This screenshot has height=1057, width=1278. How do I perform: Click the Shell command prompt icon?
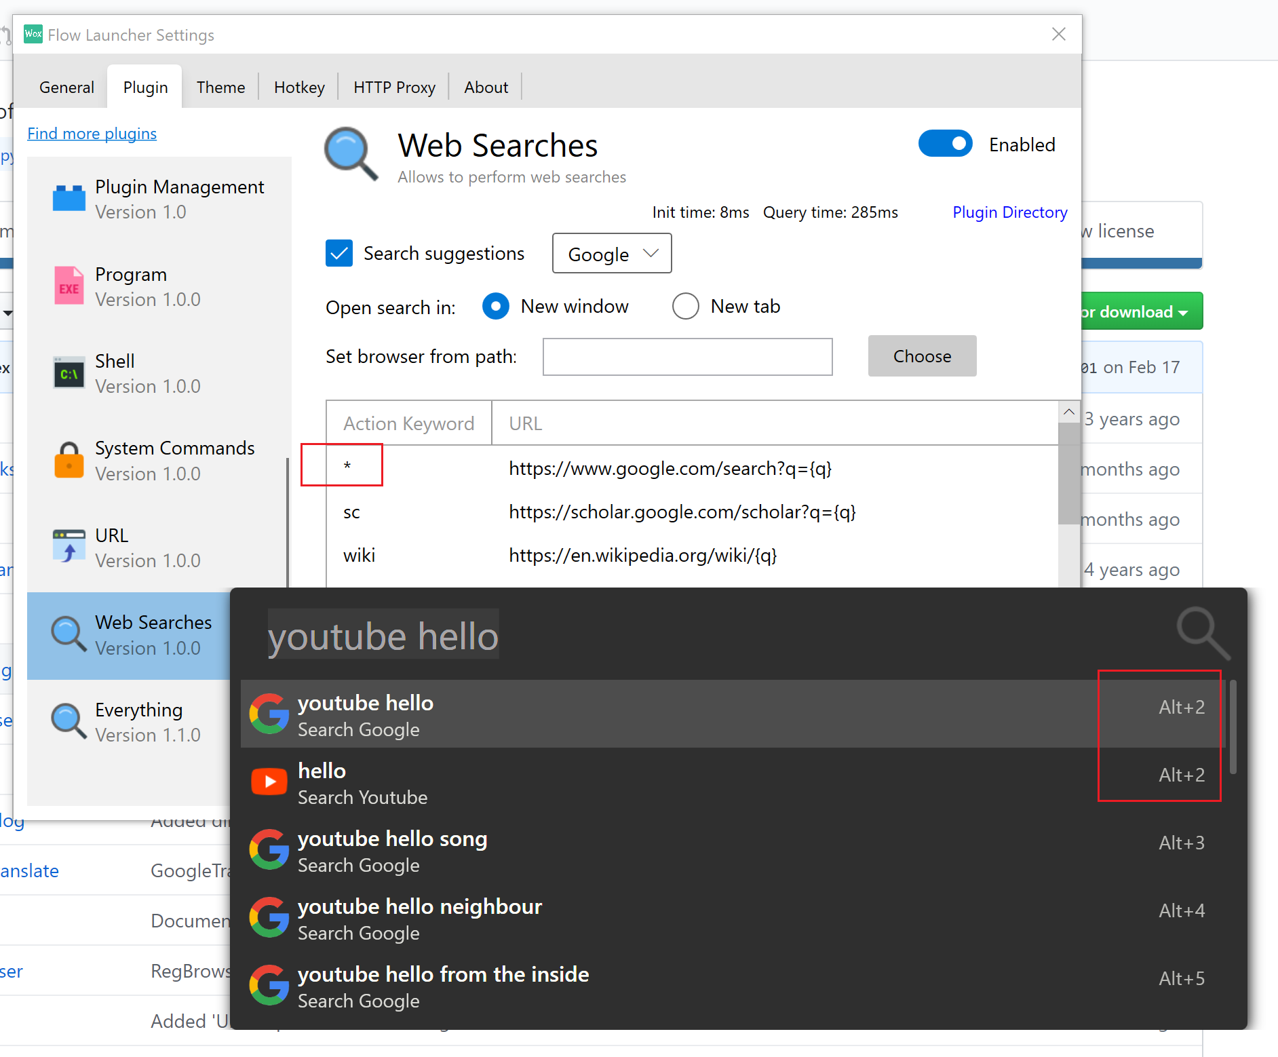tap(69, 372)
